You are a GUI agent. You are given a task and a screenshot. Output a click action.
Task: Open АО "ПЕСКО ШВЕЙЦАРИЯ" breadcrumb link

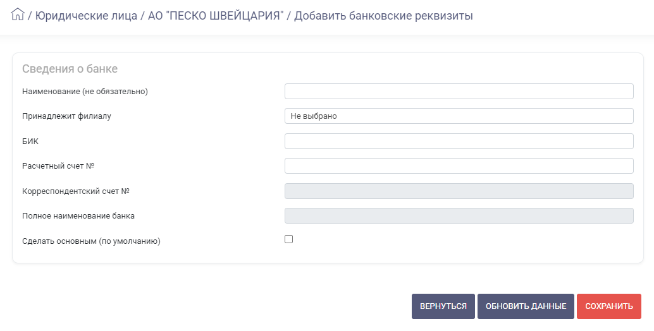216,16
